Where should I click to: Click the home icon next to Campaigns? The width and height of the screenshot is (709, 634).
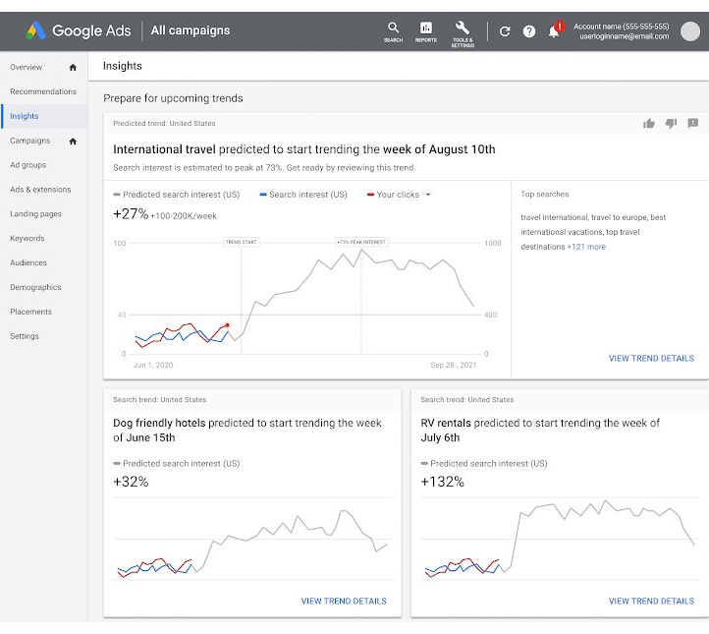[x=73, y=142]
